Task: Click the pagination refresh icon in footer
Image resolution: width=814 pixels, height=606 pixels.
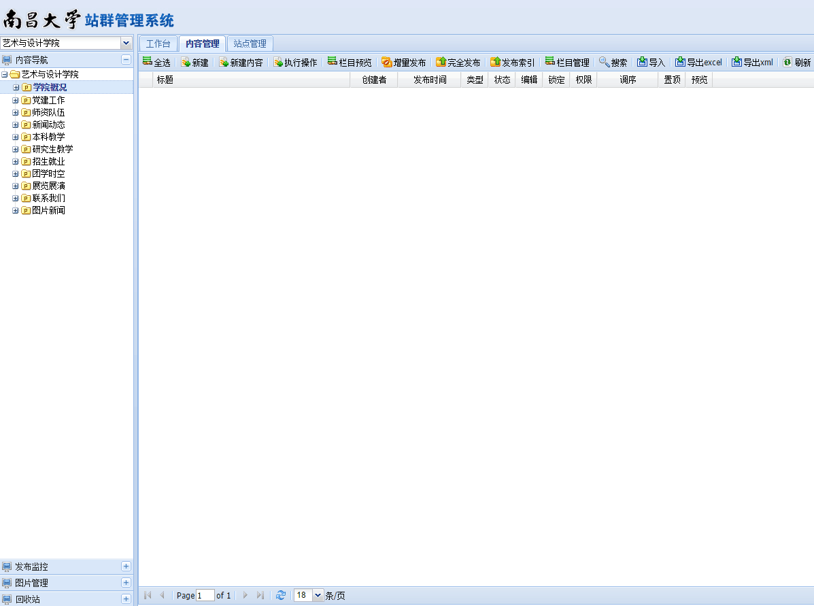Action: (281, 595)
